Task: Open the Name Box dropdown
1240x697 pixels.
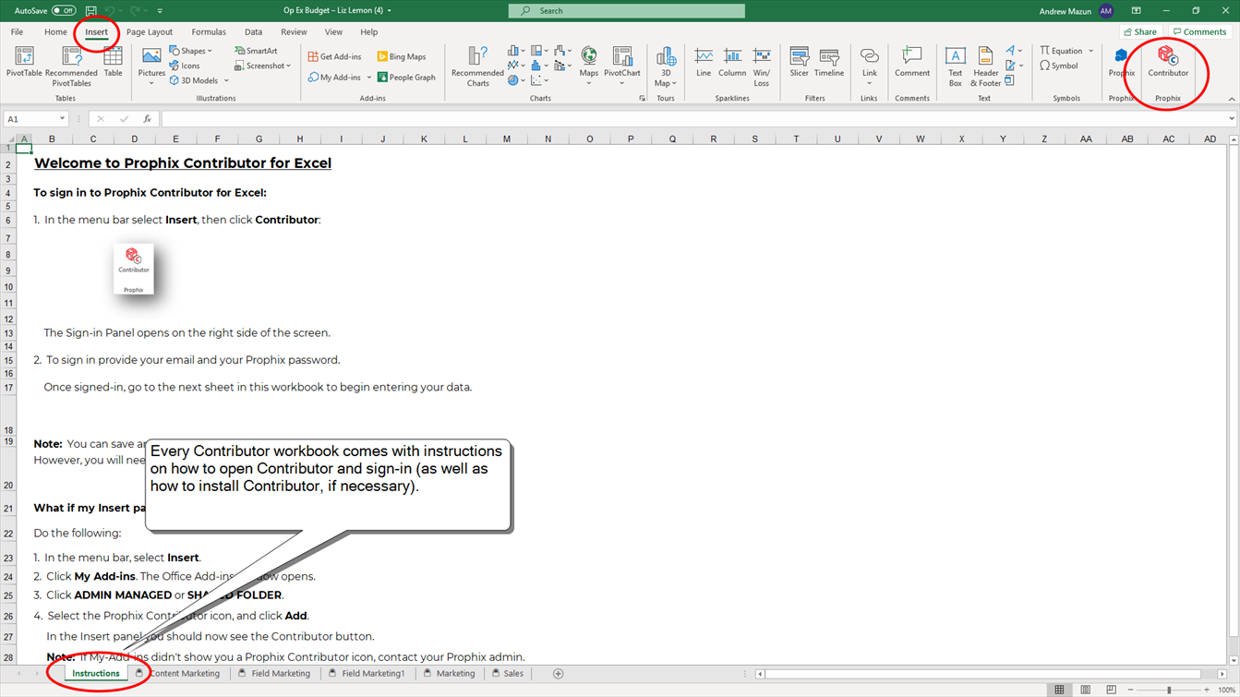Action: (62, 119)
